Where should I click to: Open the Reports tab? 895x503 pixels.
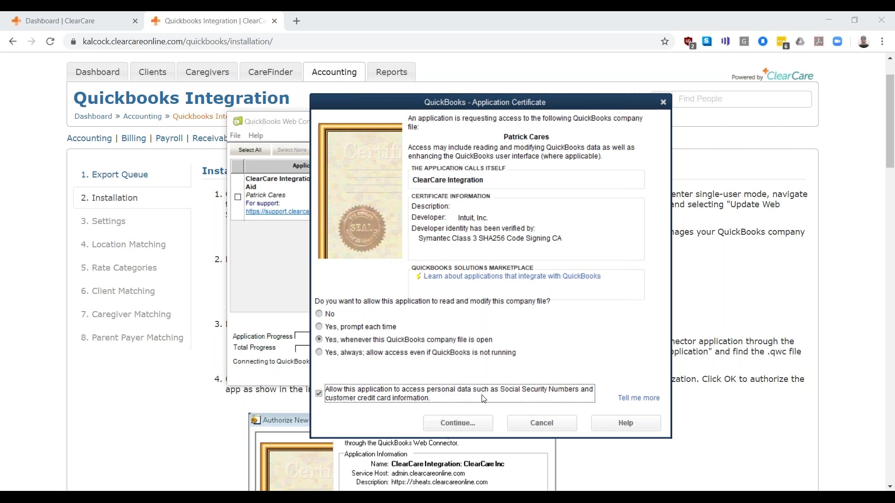coord(391,72)
